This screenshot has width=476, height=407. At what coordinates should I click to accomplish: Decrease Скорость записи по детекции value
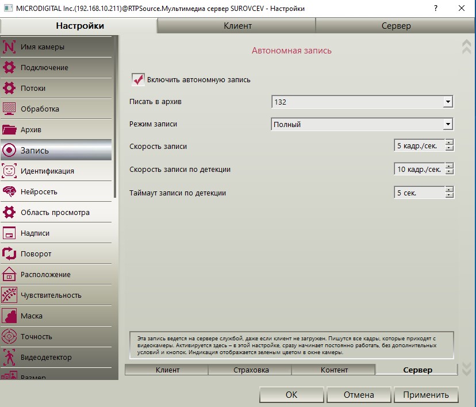450,171
